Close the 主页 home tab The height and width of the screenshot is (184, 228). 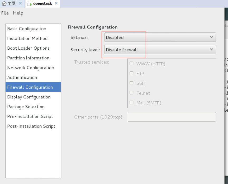coord(21,3)
